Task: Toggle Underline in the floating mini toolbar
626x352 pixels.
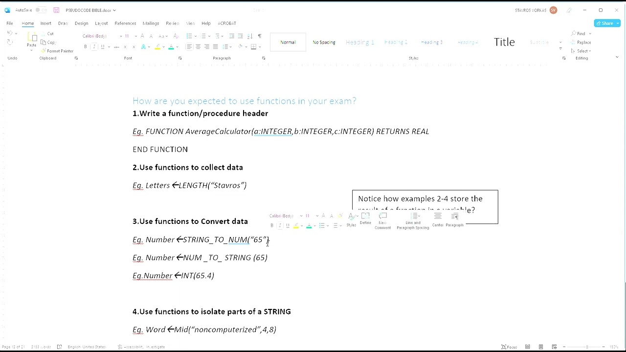Action: [288, 225]
